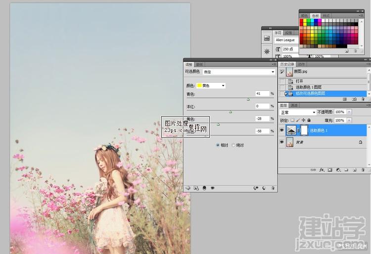Screen dimensions: 371x254
Task: Open the 不透明度 slider arrow
Action: click(x=349, y=112)
